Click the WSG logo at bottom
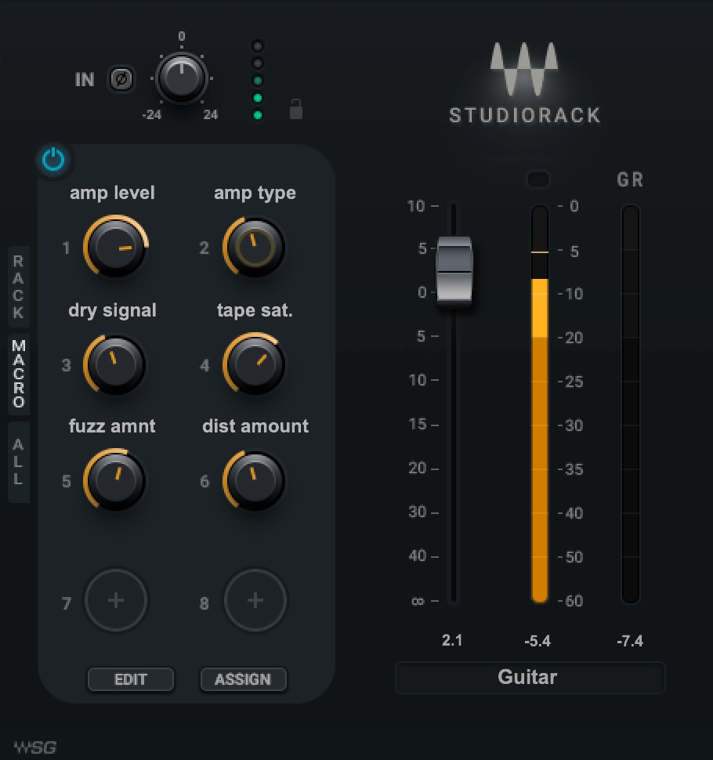The width and height of the screenshot is (713, 760). coord(35,747)
